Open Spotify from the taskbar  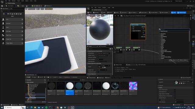(46, 107)
